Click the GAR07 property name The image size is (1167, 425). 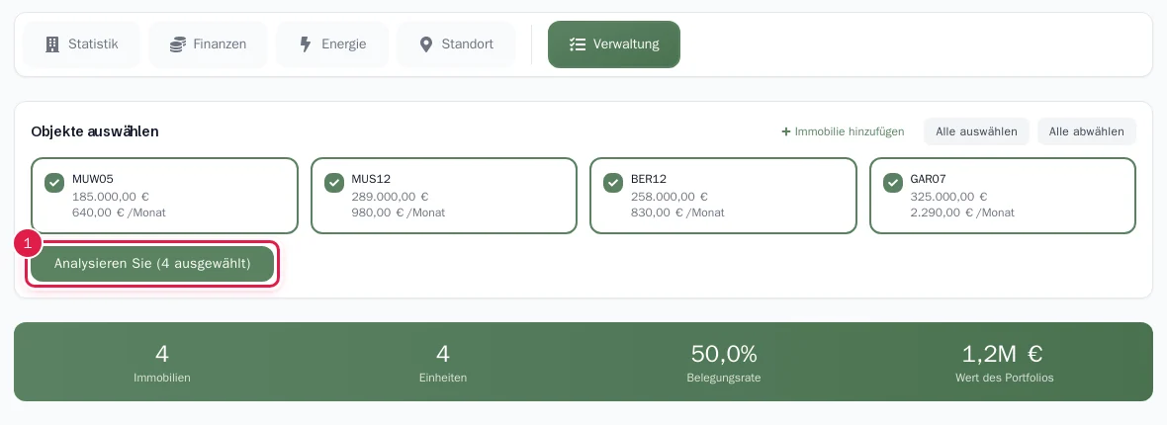tap(929, 179)
